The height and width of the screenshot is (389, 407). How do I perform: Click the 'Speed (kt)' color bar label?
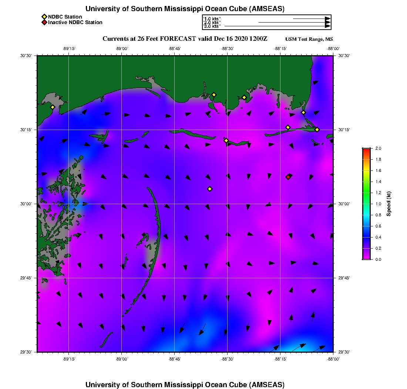tap(388, 204)
